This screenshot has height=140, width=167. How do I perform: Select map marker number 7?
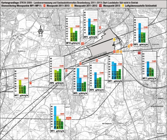coord(30,83)
